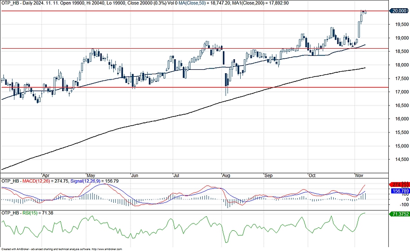This screenshot has width=410, height=251.
Task: Click the 15,000 price axis label
Action: (x=402, y=146)
